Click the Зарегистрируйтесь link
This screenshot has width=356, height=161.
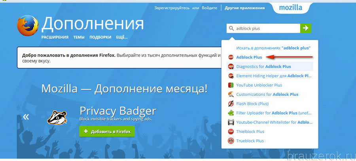172,8
